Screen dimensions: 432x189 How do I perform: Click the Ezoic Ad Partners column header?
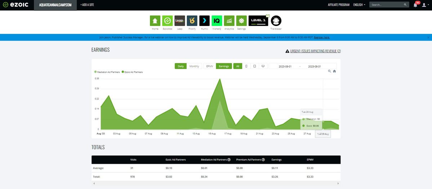175,159
